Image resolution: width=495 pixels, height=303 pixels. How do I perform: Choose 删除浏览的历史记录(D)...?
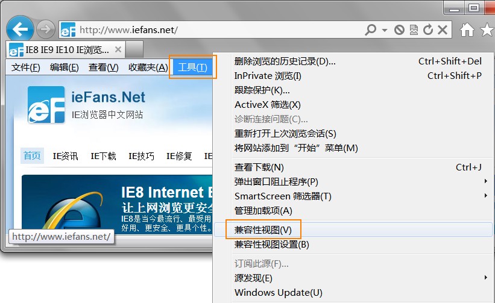tap(353, 61)
